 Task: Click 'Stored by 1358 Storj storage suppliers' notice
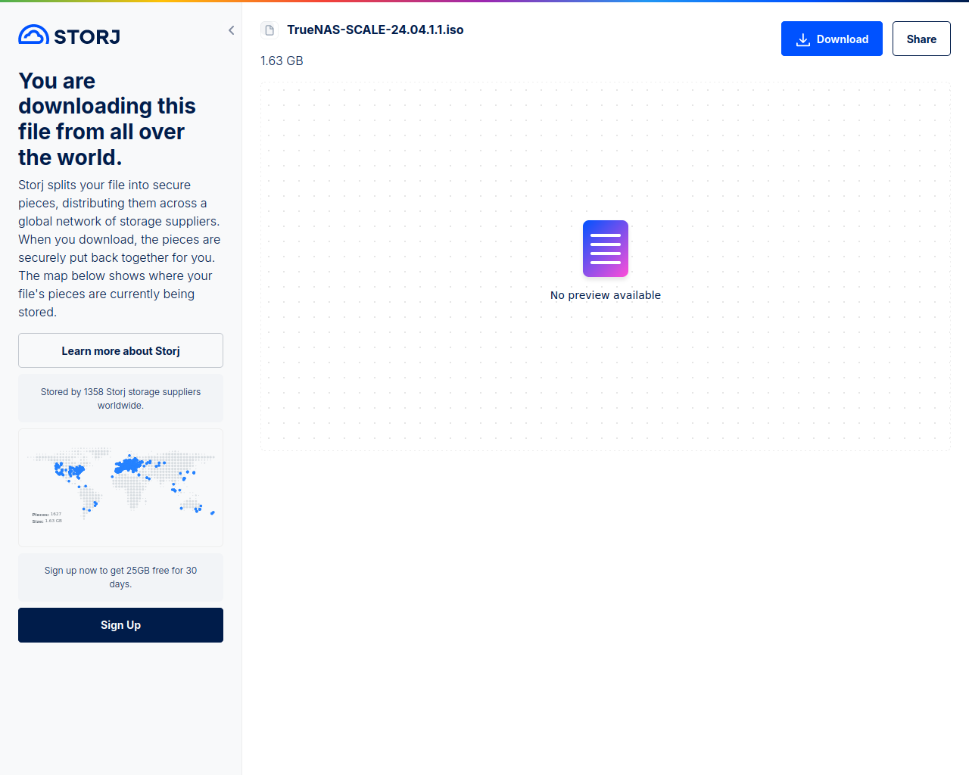tap(120, 398)
